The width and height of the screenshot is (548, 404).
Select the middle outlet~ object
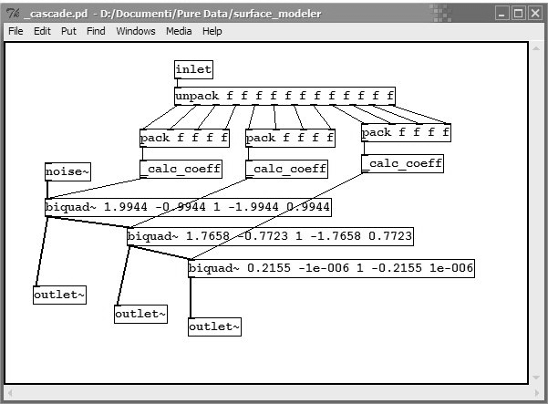140,314
